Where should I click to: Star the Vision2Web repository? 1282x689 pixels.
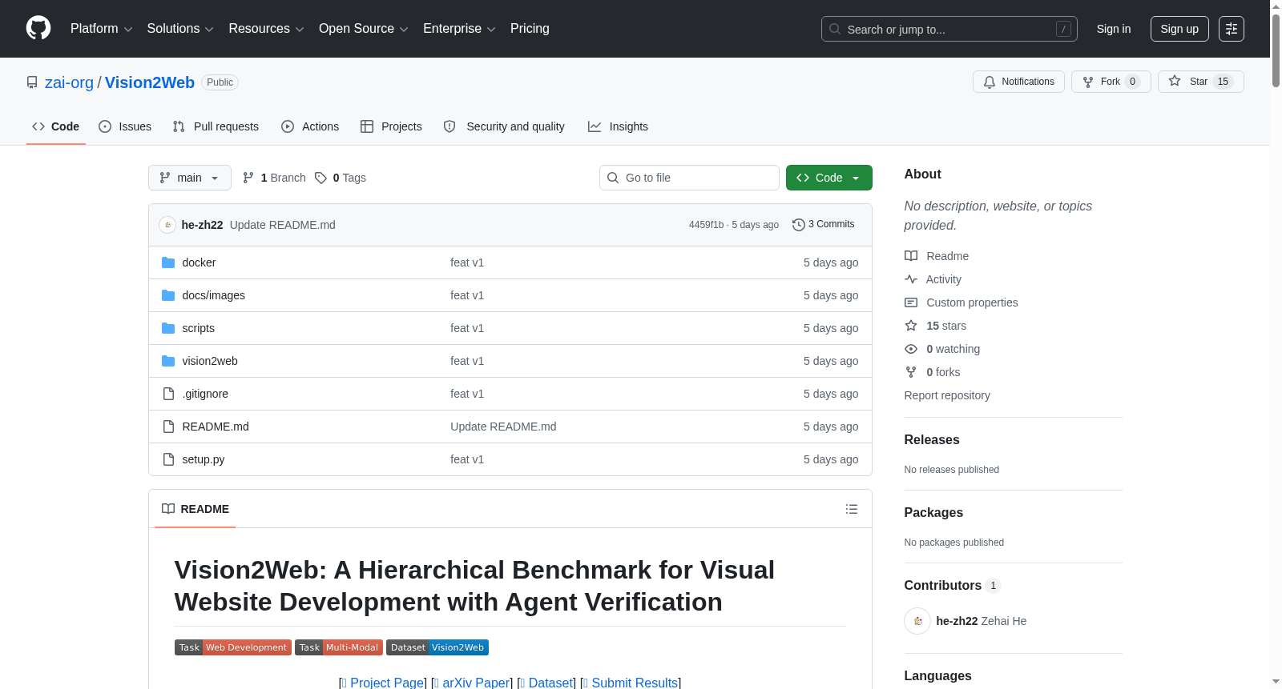point(1200,82)
